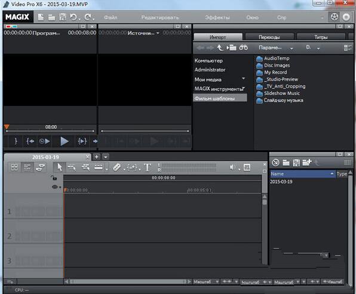Toggle the track visibility eye icon
Screen dimensions: 356x294
[x=55, y=187]
